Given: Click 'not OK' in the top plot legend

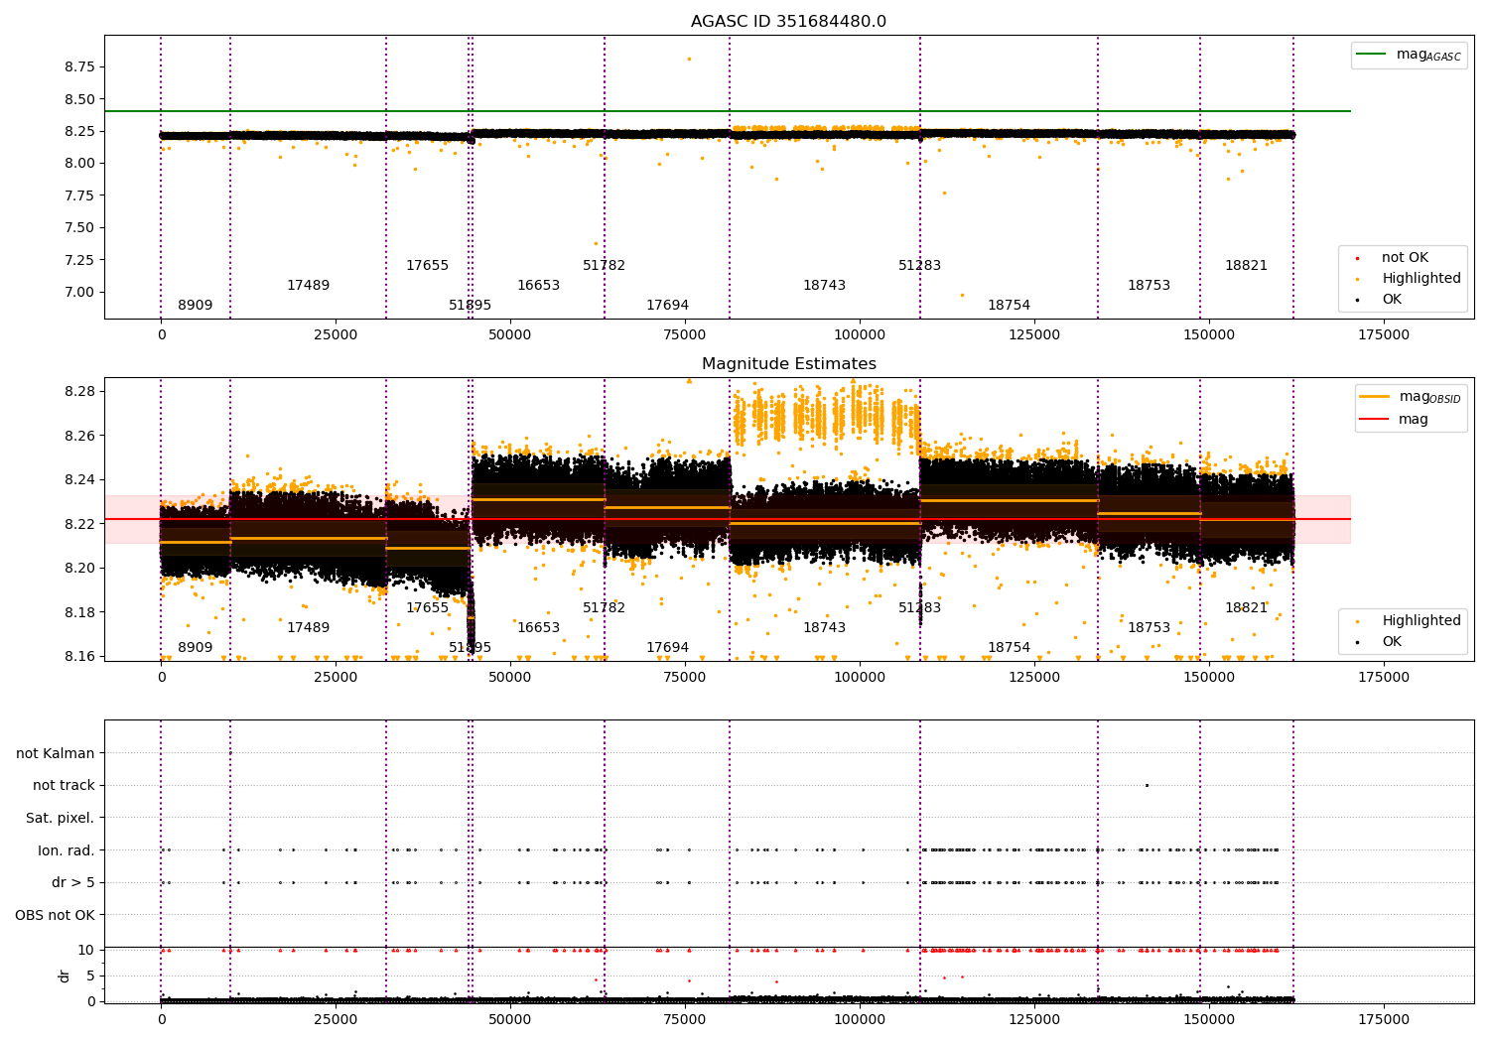Looking at the screenshot, I should (x=1405, y=258).
